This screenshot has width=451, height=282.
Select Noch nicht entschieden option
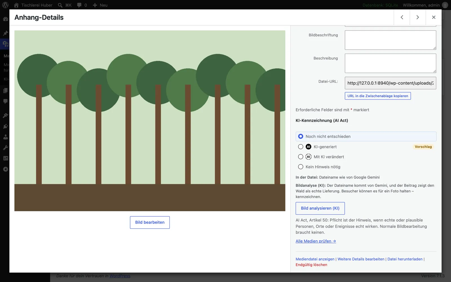(x=366, y=136)
